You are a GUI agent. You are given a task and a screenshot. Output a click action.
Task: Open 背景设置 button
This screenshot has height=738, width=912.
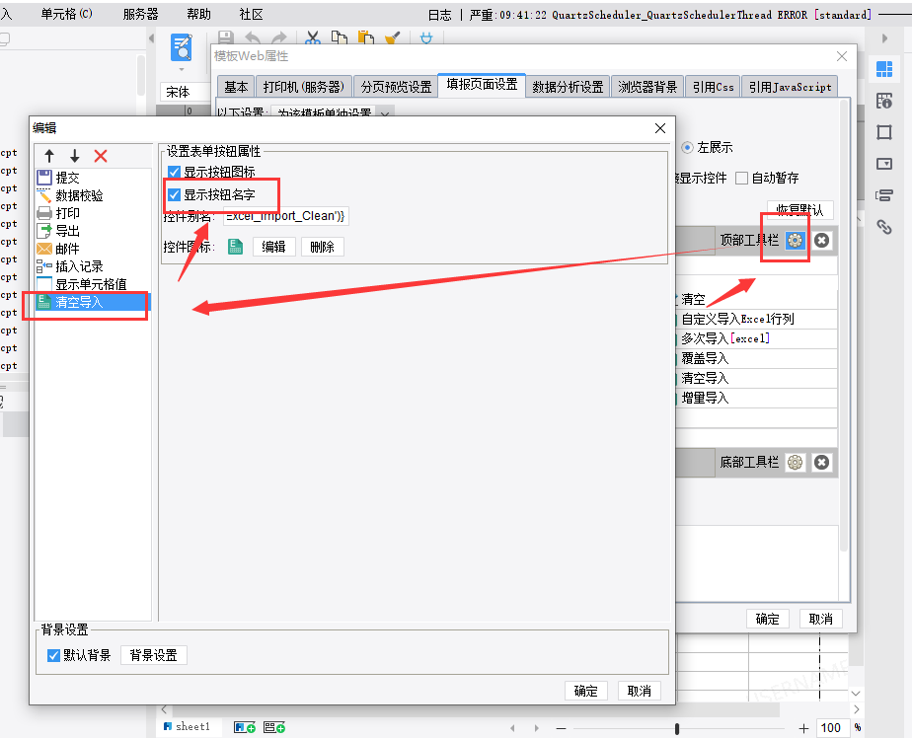pyautogui.click(x=154, y=655)
